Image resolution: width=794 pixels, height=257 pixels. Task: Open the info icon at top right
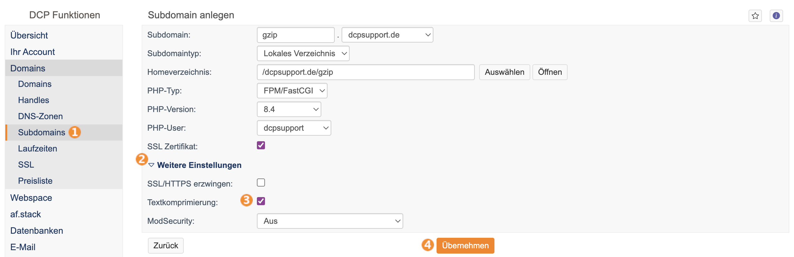pyautogui.click(x=776, y=16)
